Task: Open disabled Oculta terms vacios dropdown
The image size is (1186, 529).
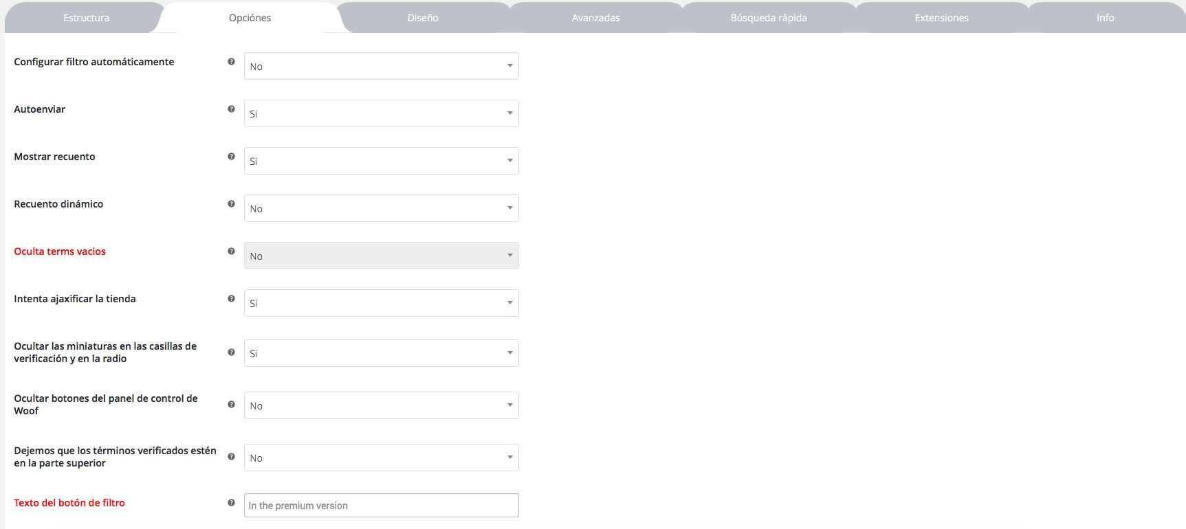Action: click(x=382, y=256)
